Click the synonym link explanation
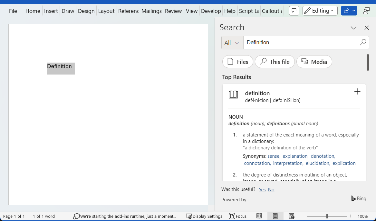 point(295,156)
